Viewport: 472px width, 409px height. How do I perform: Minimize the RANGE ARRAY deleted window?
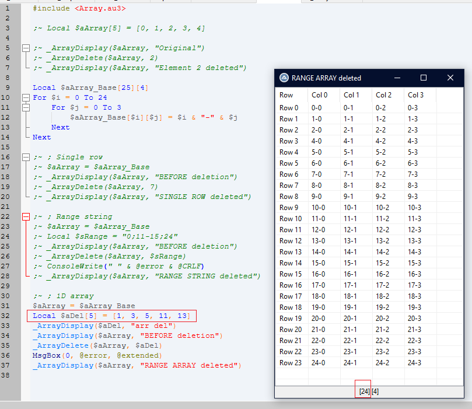coord(397,78)
